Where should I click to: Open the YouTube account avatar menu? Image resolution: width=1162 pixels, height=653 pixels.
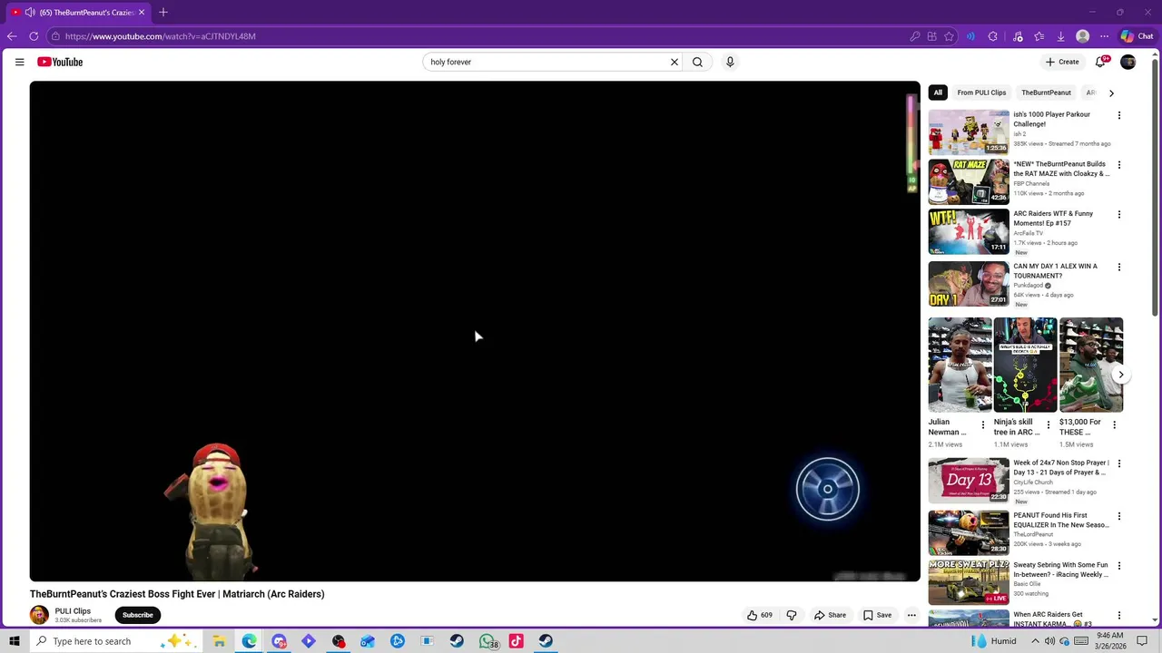pos(1128,62)
